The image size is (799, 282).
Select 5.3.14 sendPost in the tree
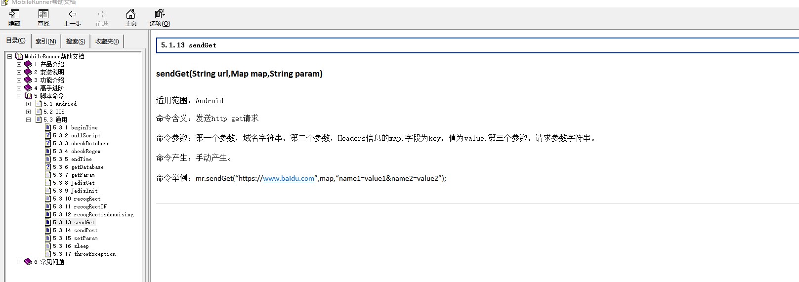pyautogui.click(x=75, y=230)
